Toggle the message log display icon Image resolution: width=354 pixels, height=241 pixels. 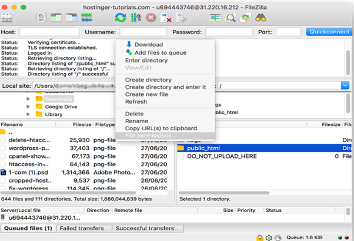point(41,18)
